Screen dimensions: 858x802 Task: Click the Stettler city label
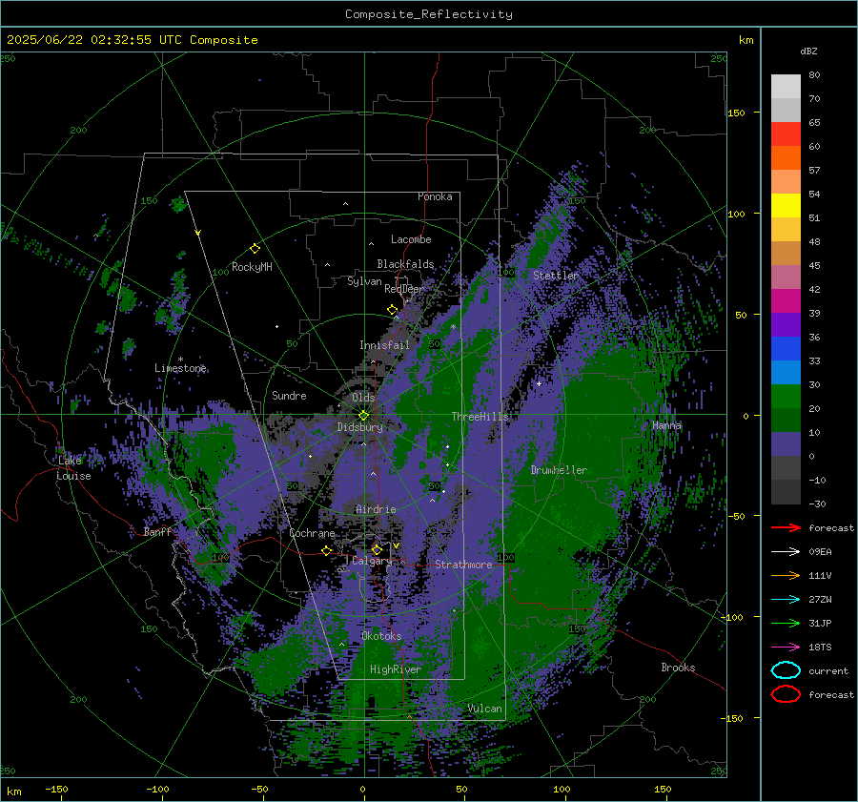[556, 276]
